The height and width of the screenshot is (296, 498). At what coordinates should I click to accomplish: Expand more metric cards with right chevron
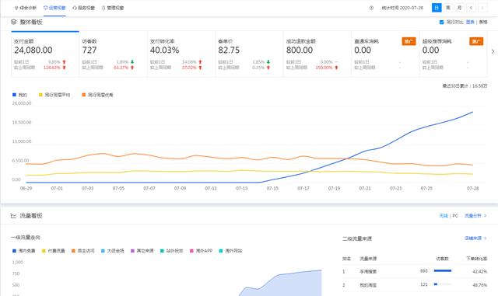pyautogui.click(x=493, y=51)
